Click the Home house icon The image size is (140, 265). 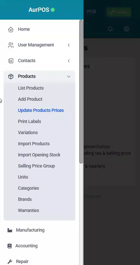[11, 29]
